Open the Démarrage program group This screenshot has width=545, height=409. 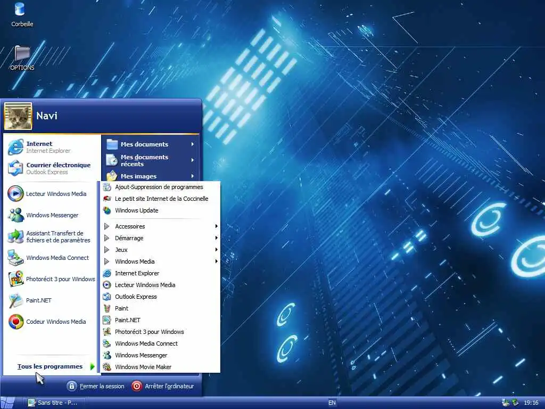(x=160, y=238)
